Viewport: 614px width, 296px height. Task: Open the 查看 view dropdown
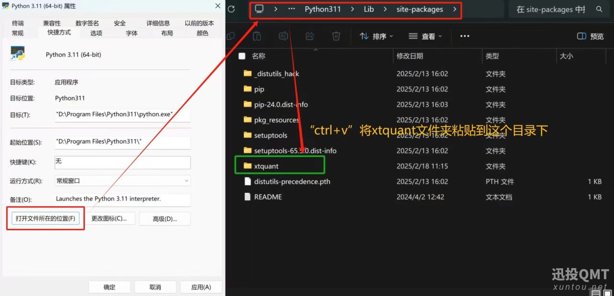[x=425, y=36]
